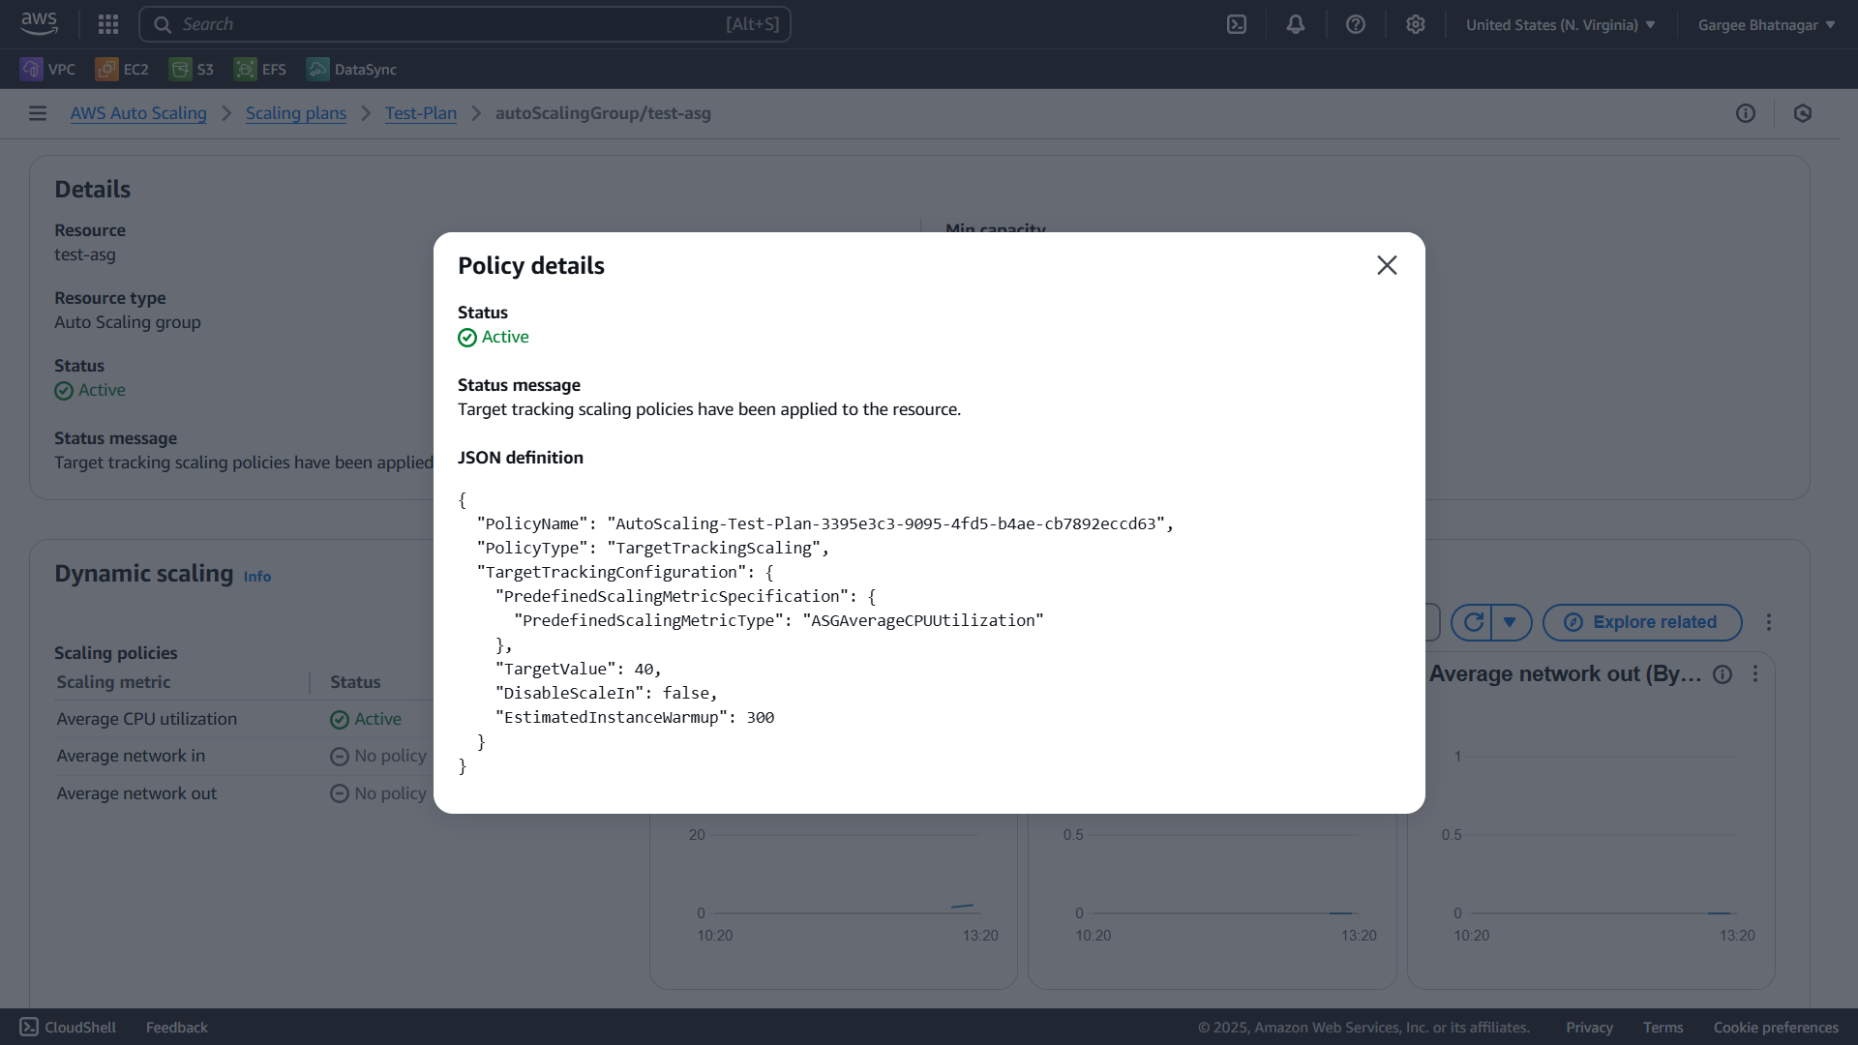The image size is (1858, 1045).
Task: Click the CloudShell icon in the footer
Action: click(29, 1027)
